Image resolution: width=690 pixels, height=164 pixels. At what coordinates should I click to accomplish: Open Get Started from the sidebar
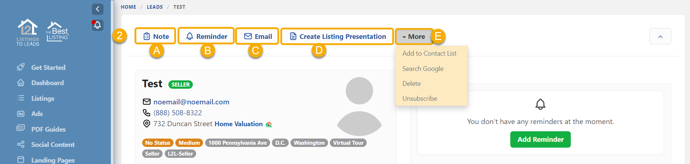click(48, 68)
